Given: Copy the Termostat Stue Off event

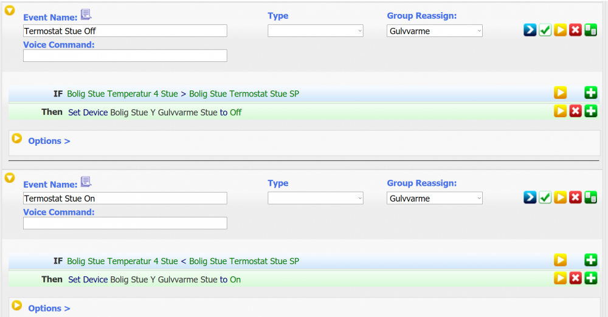Looking at the screenshot, I should tap(590, 30).
